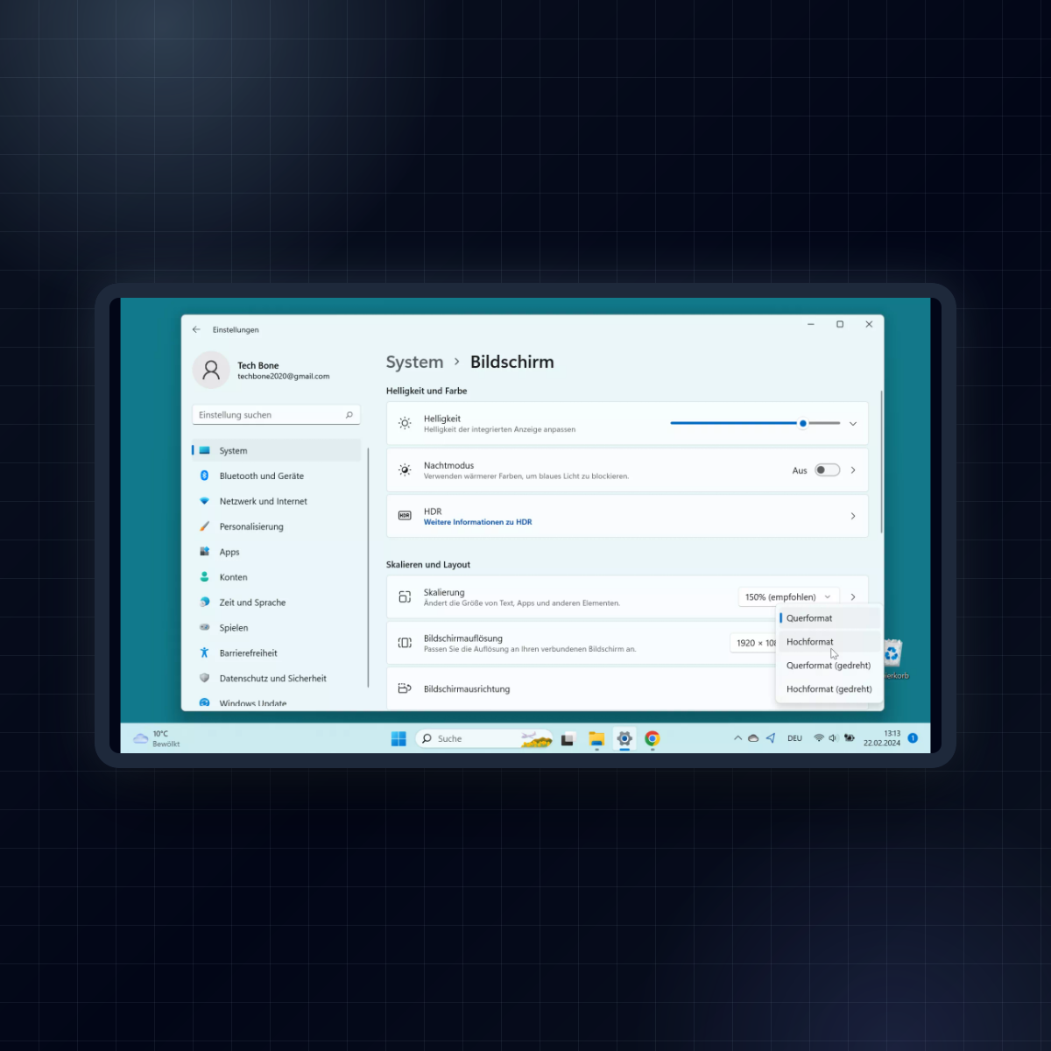Open the Tech Bone account avatar
Viewport: 1051px width, 1051px height.
(x=211, y=370)
